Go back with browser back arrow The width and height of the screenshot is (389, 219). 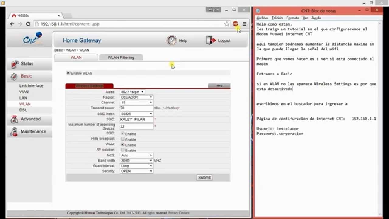click(12, 24)
